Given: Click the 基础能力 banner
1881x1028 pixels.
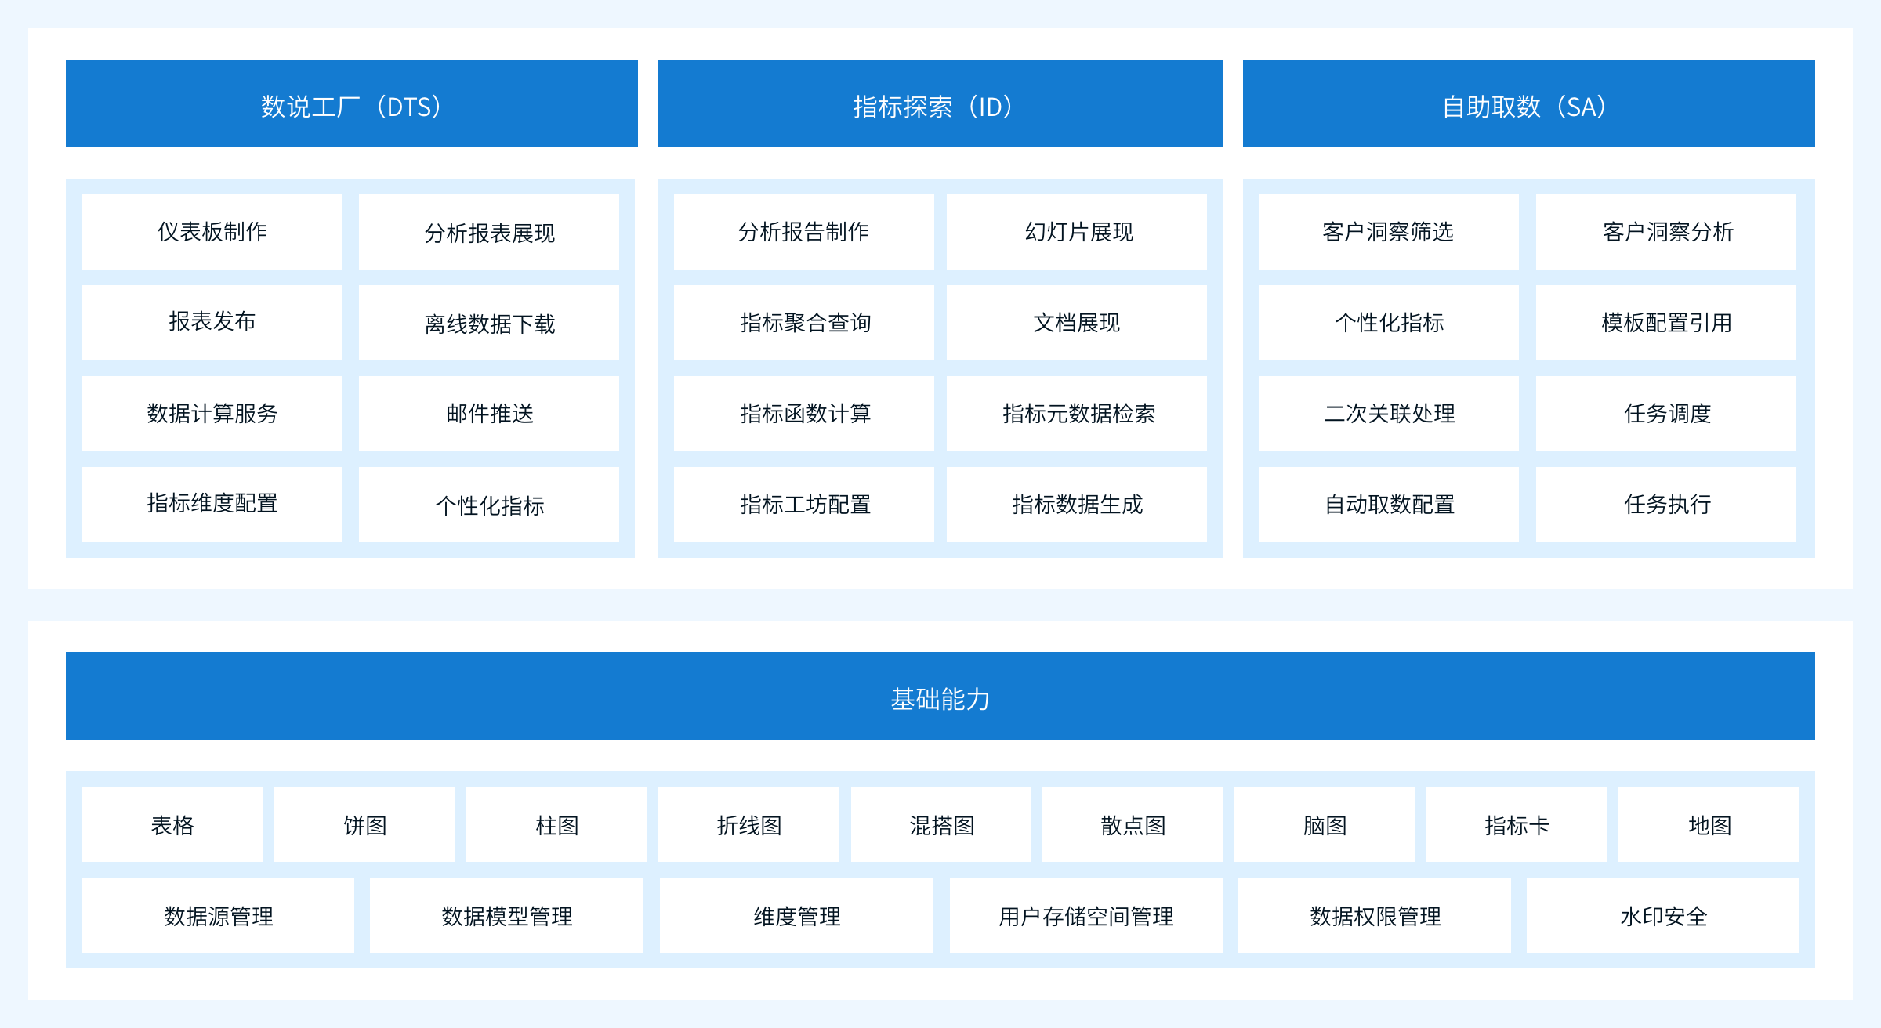Looking at the screenshot, I should pos(940,697).
